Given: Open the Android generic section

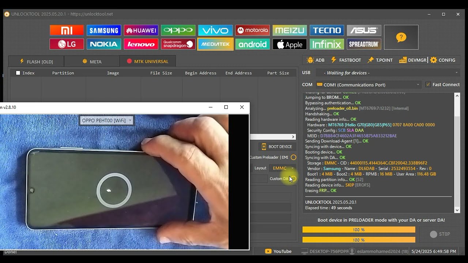Looking at the screenshot, I should click(x=253, y=44).
